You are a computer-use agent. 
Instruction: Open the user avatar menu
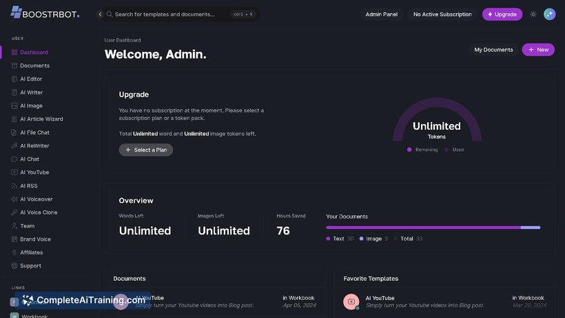550,14
